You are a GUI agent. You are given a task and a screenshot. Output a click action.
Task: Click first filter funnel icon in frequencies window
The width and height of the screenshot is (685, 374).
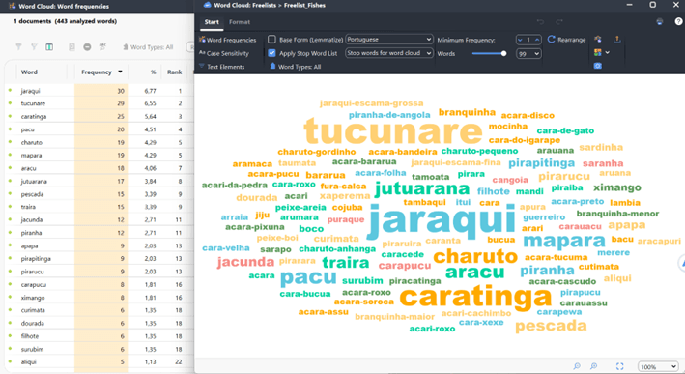click(x=18, y=46)
